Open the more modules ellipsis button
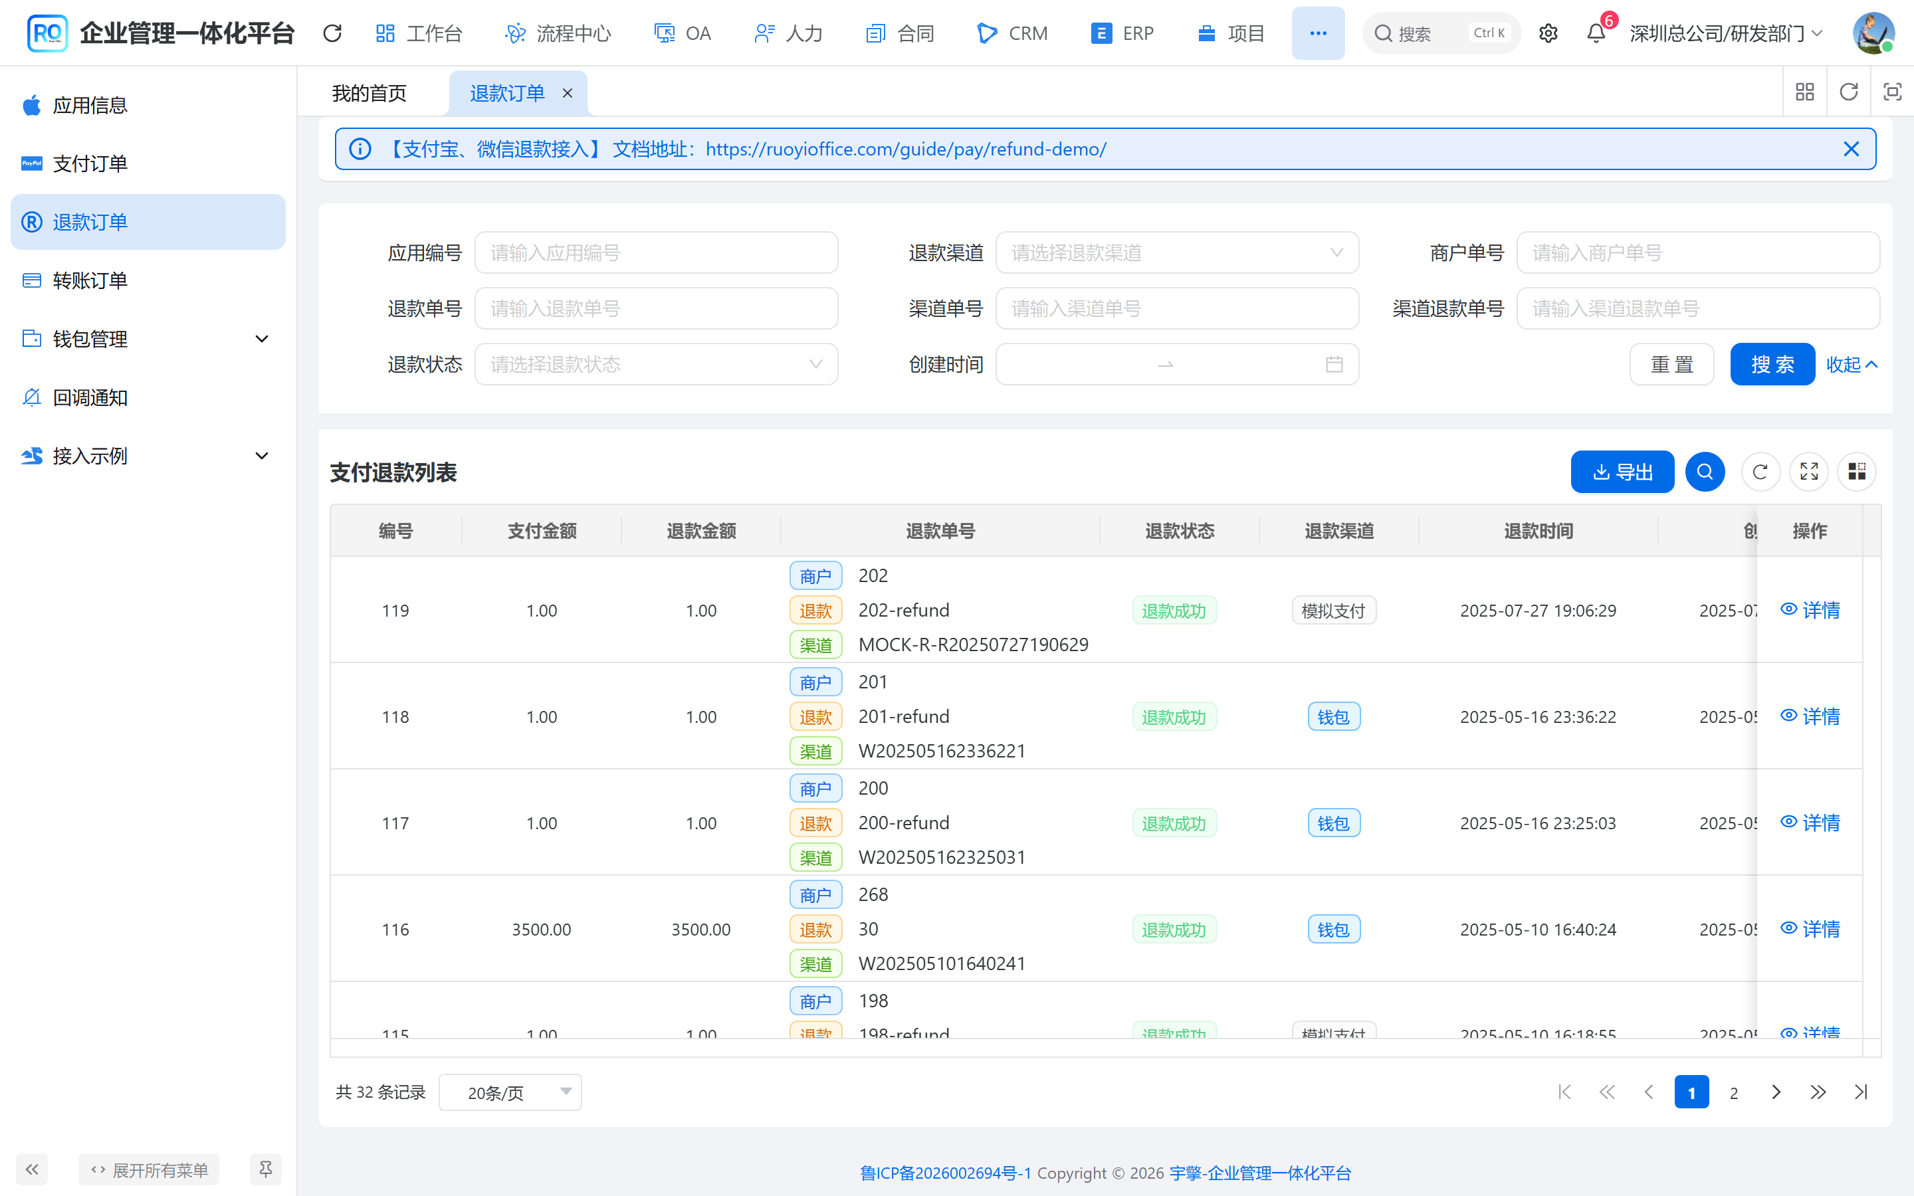The image size is (1914, 1196). pos(1318,33)
